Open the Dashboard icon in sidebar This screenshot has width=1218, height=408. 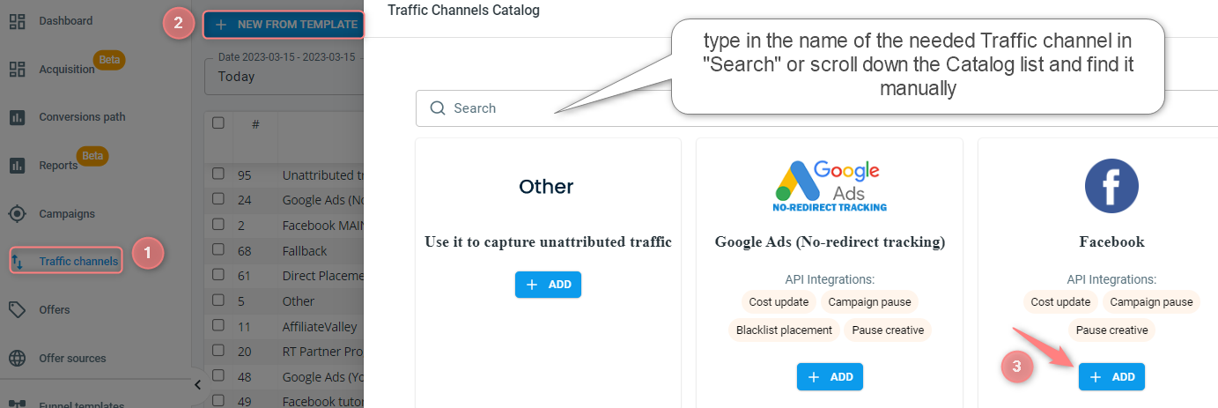pyautogui.click(x=17, y=22)
